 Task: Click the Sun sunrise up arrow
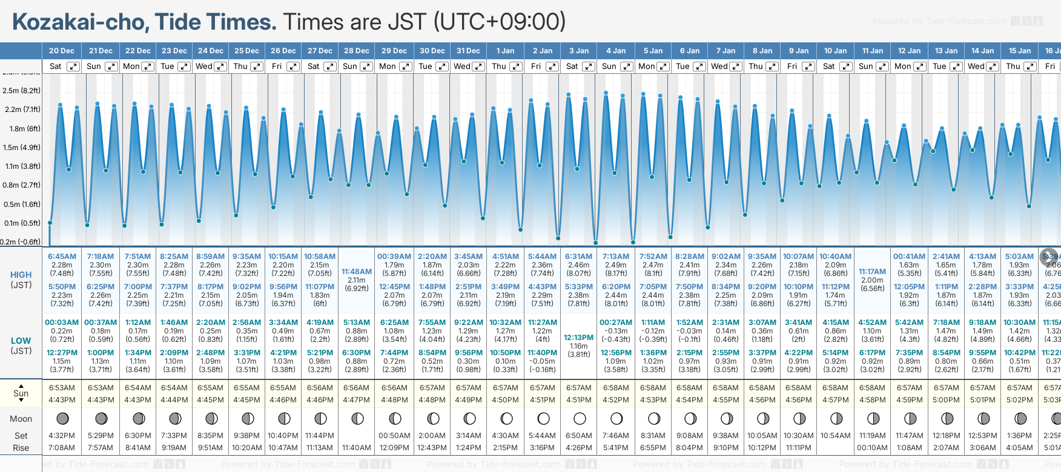21,385
